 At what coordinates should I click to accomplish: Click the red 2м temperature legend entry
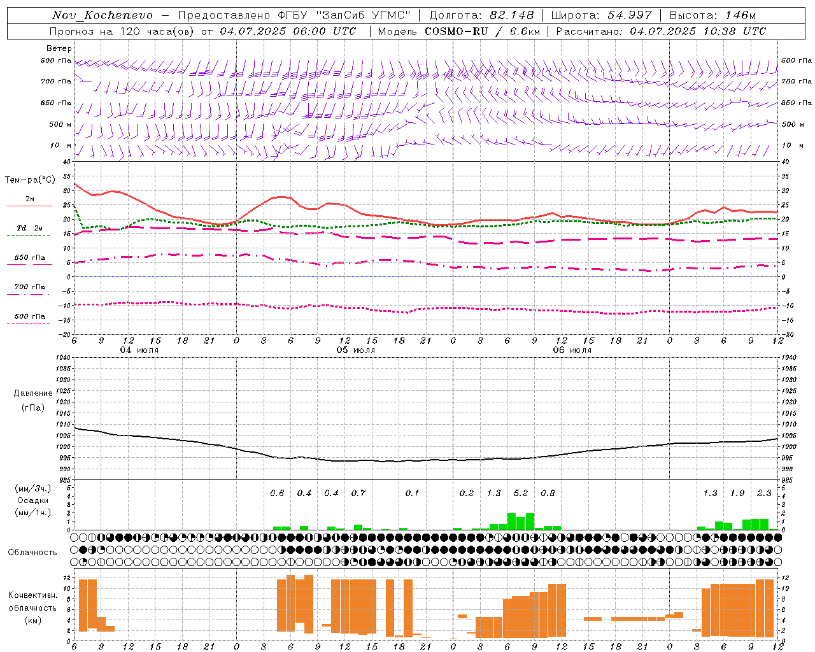[x=29, y=202]
